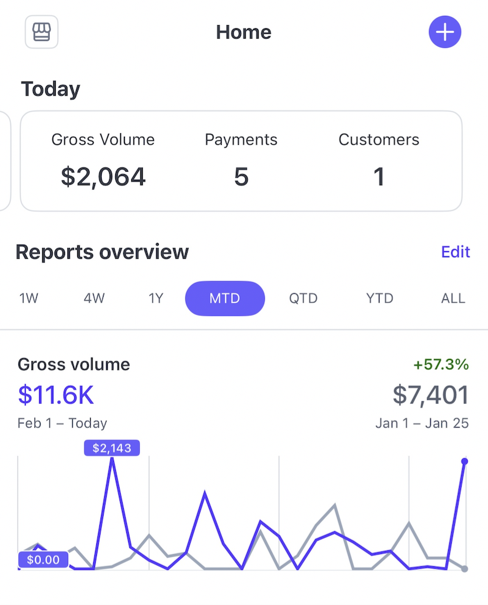Tap the purple endpoint dot on the chart
488x605 pixels.
(x=465, y=461)
